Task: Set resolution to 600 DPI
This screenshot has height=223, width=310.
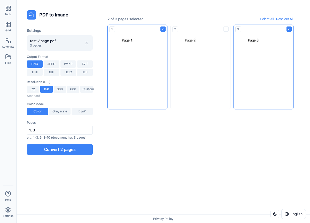Action: click(73, 89)
